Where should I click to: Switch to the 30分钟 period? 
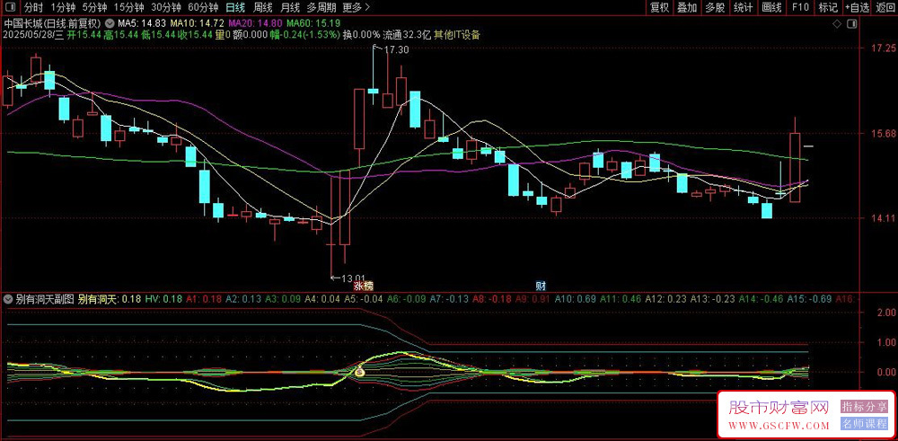click(x=166, y=7)
